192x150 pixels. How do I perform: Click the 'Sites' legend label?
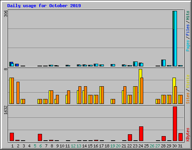pos(188,98)
